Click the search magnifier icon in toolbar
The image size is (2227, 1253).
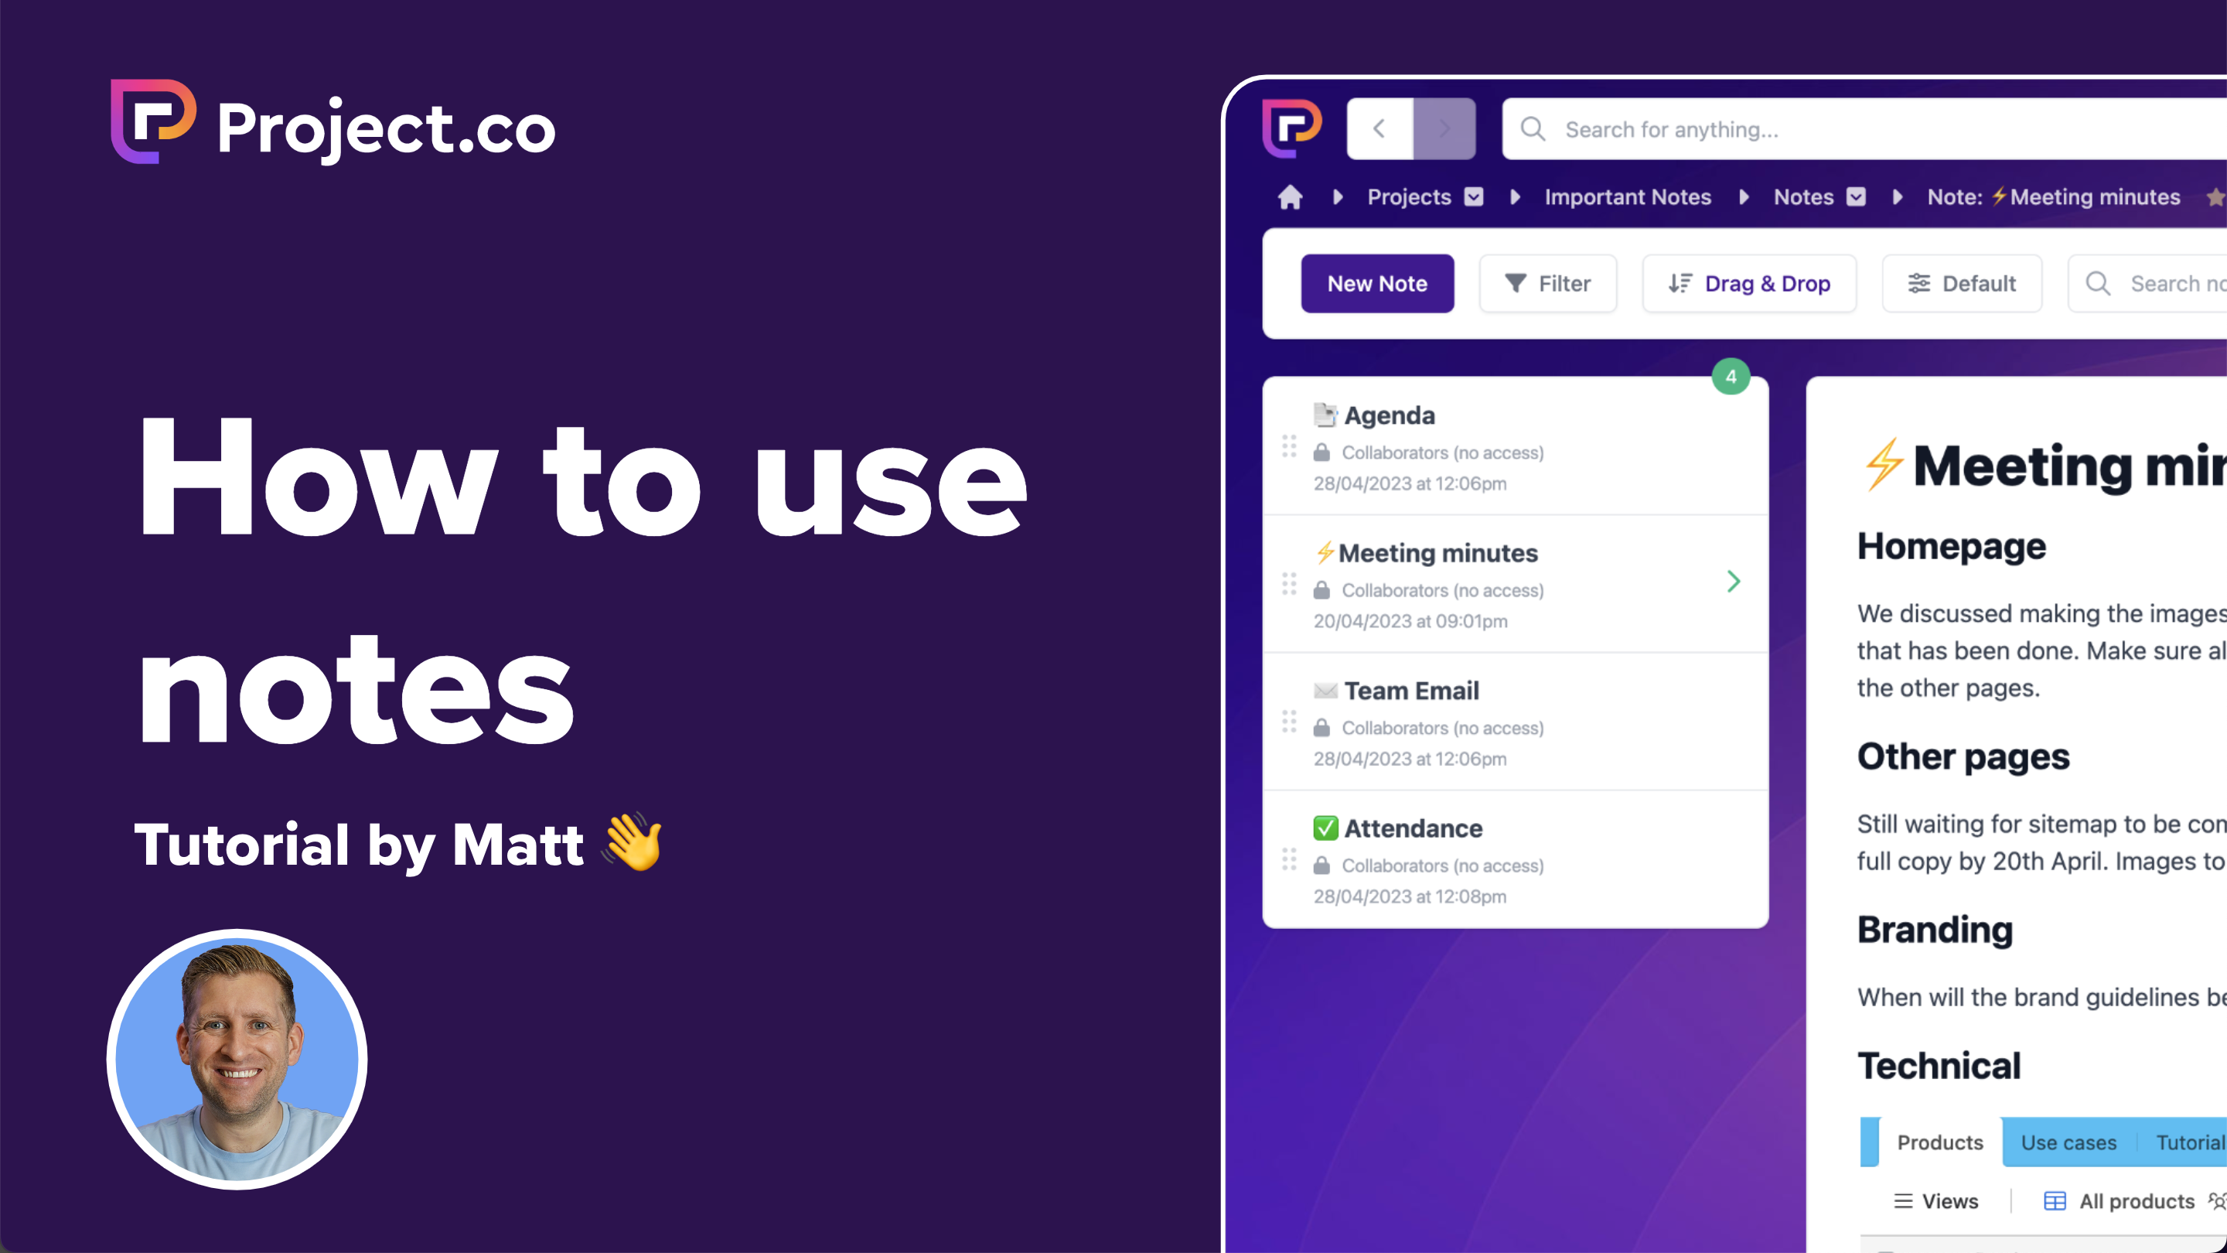tap(2097, 283)
